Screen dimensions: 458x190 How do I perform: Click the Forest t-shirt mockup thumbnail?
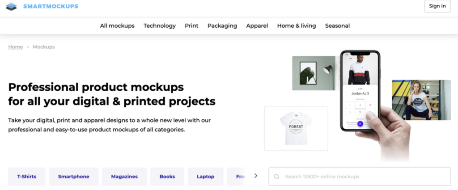(296, 128)
